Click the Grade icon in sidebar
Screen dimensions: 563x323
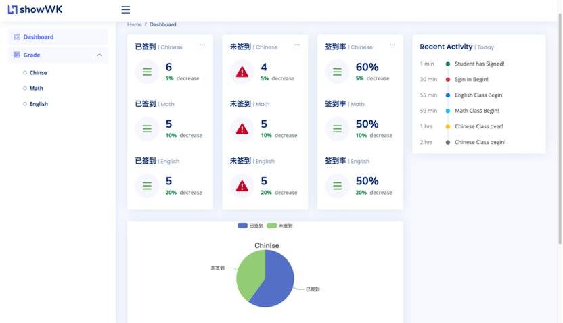click(x=16, y=55)
